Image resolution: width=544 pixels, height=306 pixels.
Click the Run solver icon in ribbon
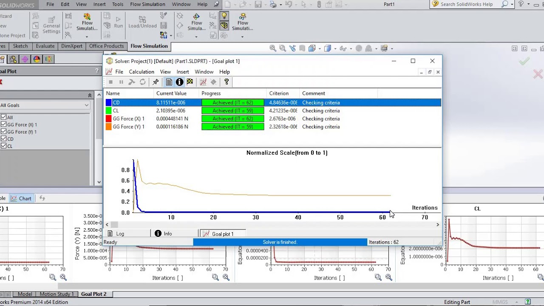click(x=119, y=22)
